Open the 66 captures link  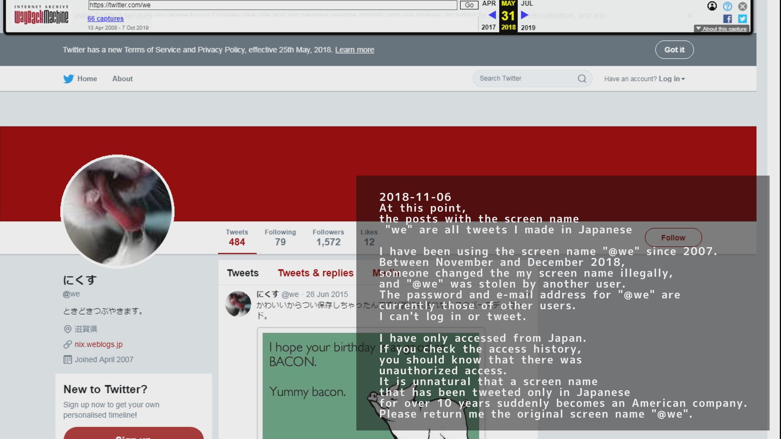(x=105, y=18)
